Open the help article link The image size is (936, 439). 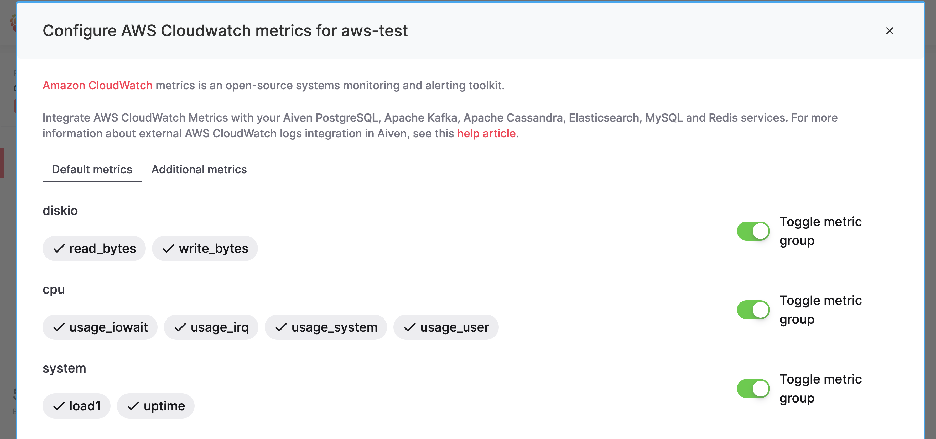[x=486, y=134]
